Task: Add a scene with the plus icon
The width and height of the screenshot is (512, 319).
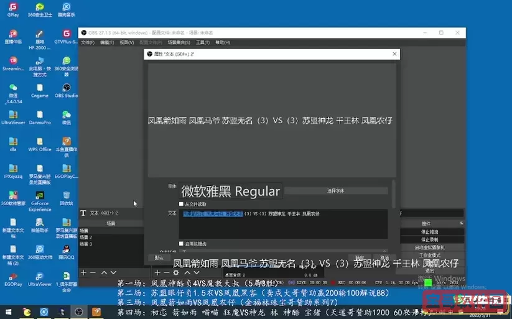Action: click(x=83, y=272)
